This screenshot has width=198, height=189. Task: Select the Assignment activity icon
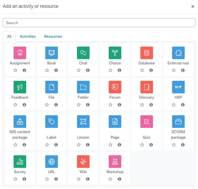(x=20, y=53)
